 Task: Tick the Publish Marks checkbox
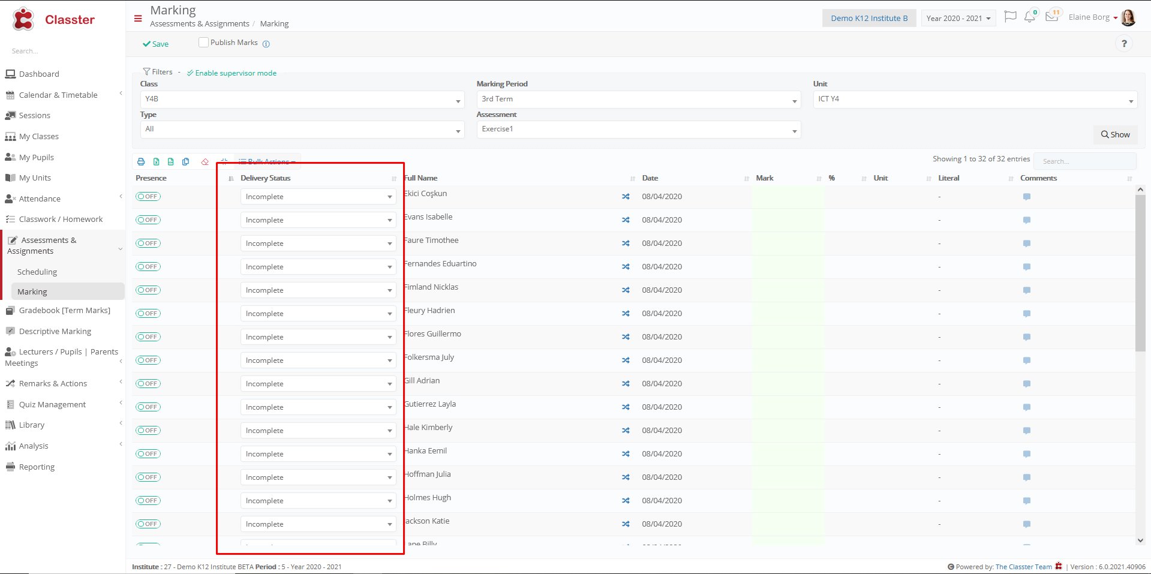coord(203,42)
